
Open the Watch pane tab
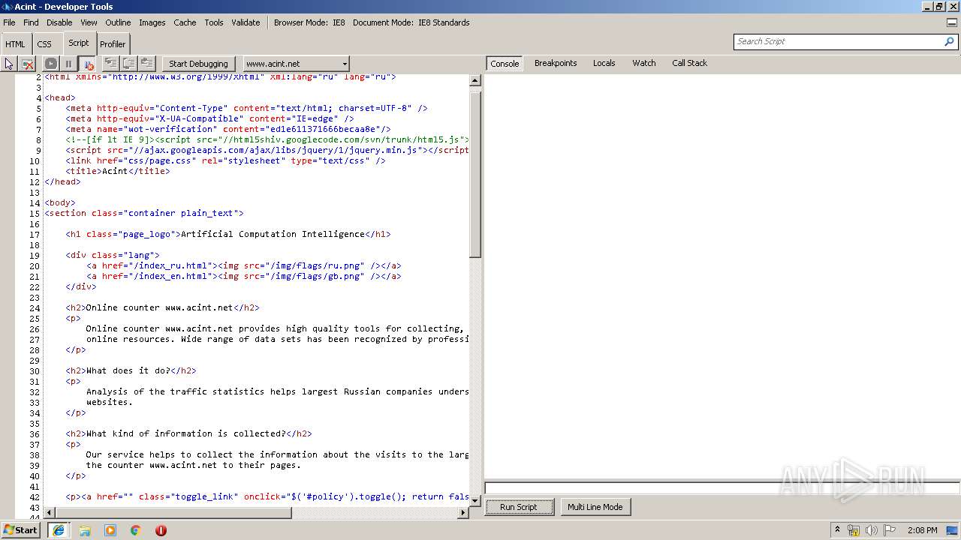click(x=643, y=63)
